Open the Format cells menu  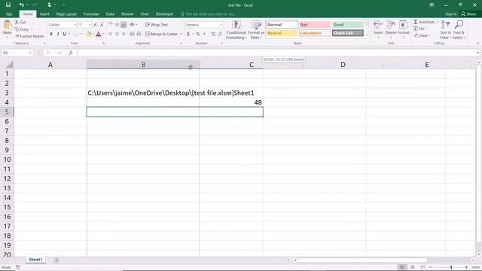[404, 29]
